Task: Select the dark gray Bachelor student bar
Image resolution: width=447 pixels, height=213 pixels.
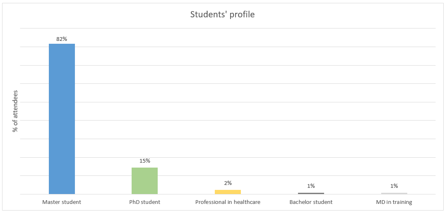Action: [x=311, y=193]
